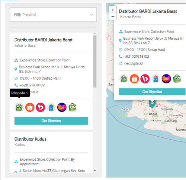This screenshot has width=186, height=180.
Task: Click the clock icon in map popup
Action: click(x=121, y=50)
